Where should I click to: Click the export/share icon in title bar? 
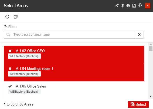pyautogui.click(x=117, y=6)
